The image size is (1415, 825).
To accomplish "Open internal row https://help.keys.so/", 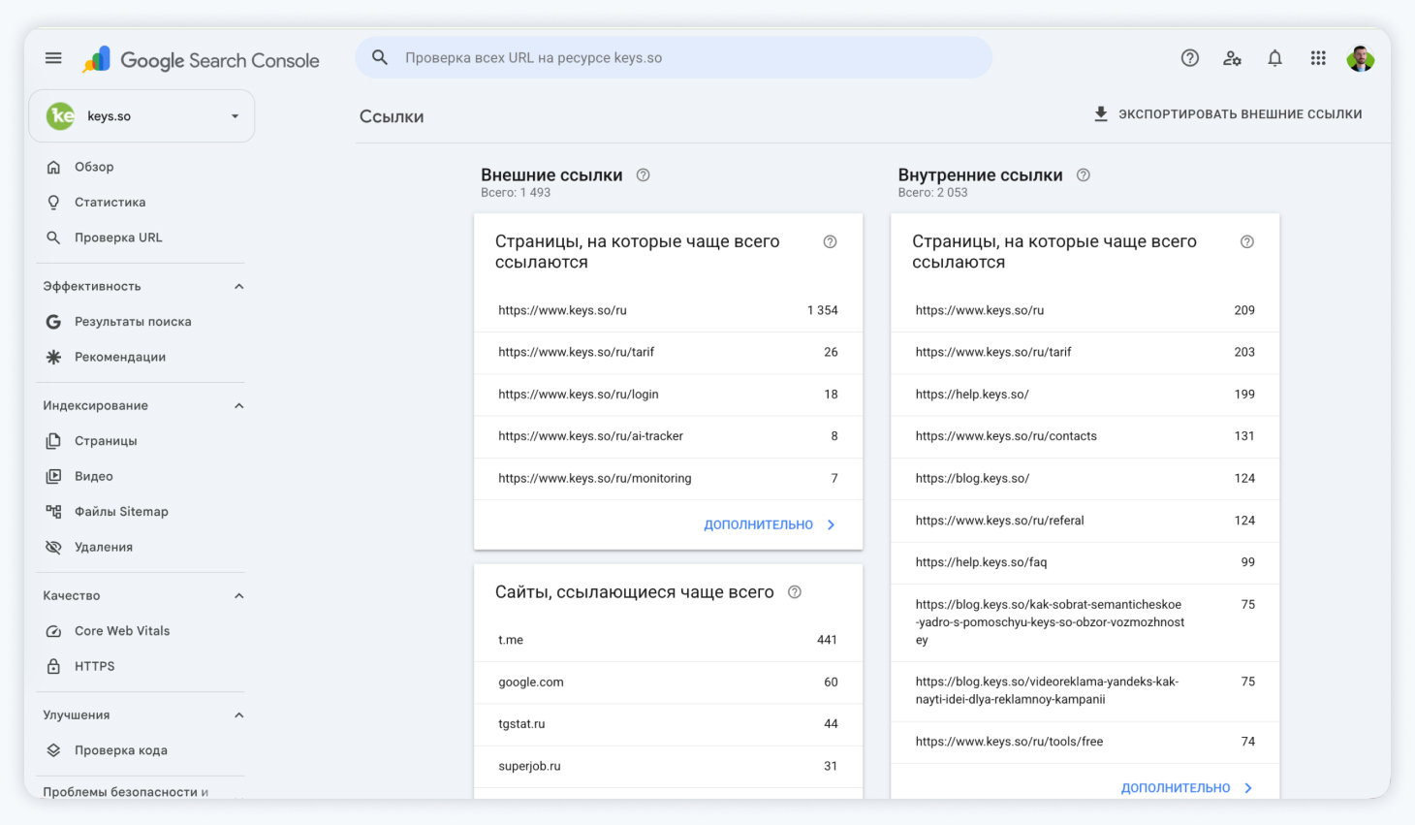I will pyautogui.click(x=1085, y=395).
